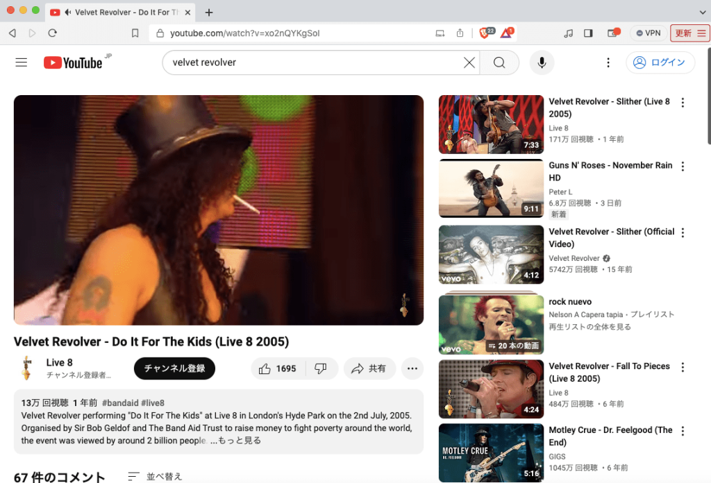Start voice search with microphone
711x483 pixels.
tap(542, 62)
